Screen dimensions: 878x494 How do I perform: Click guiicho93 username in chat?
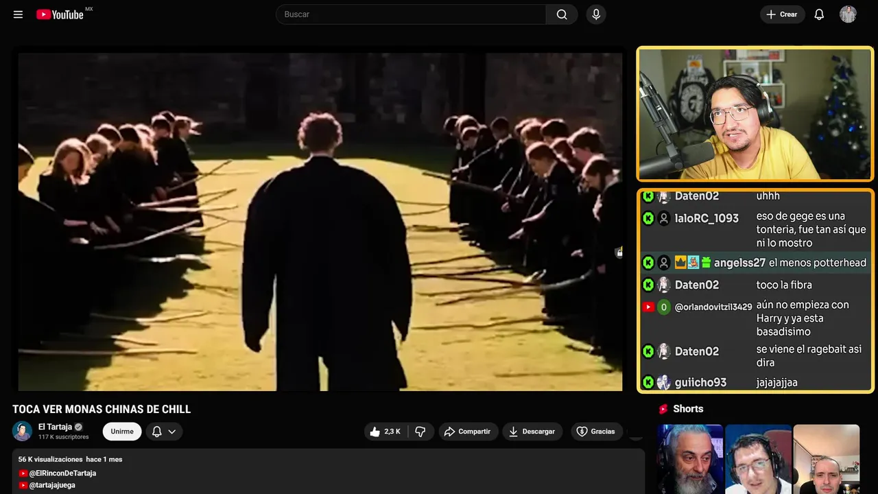(x=700, y=382)
